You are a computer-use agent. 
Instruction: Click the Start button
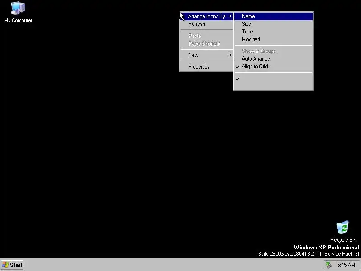[x=12, y=265]
